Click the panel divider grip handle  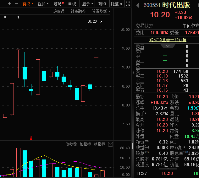(x=133, y=73)
